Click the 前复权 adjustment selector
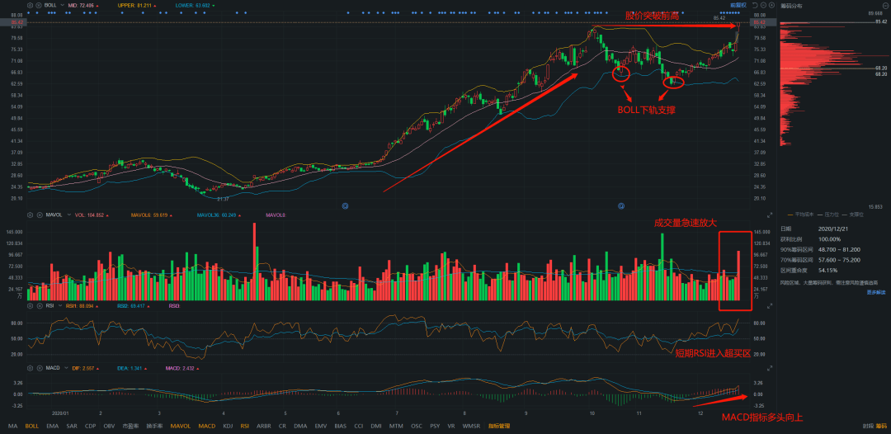891x434 pixels. pyautogui.click(x=738, y=5)
